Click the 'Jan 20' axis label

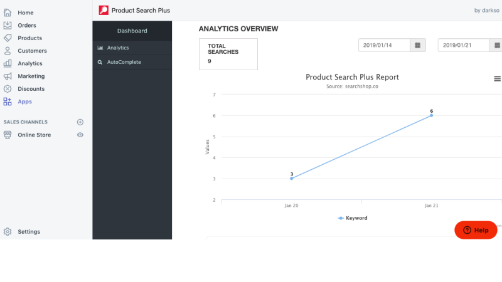point(291,206)
